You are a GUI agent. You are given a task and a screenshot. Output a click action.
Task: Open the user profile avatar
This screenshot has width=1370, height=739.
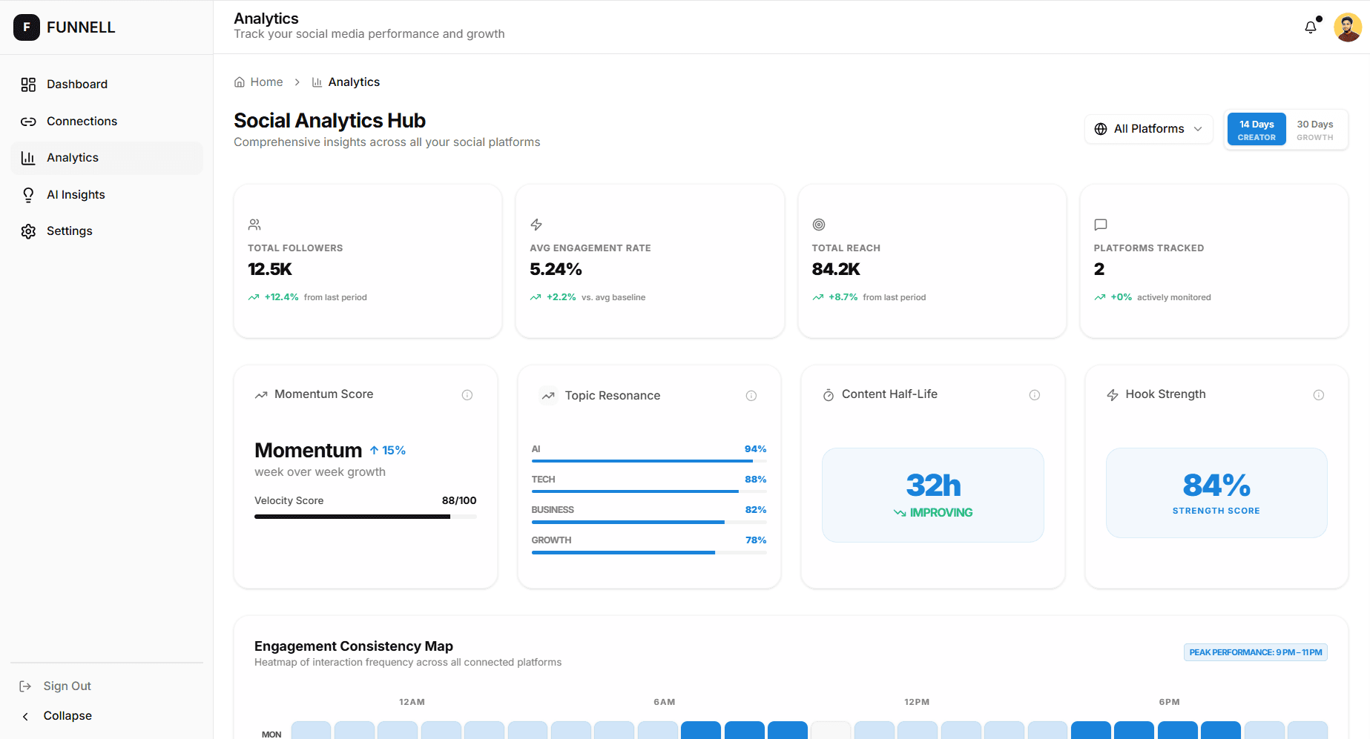tap(1348, 27)
